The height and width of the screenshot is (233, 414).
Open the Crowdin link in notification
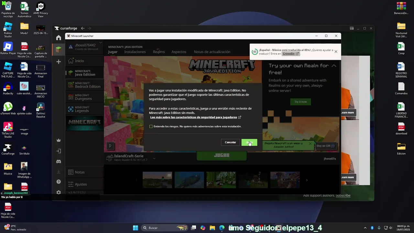point(290,54)
